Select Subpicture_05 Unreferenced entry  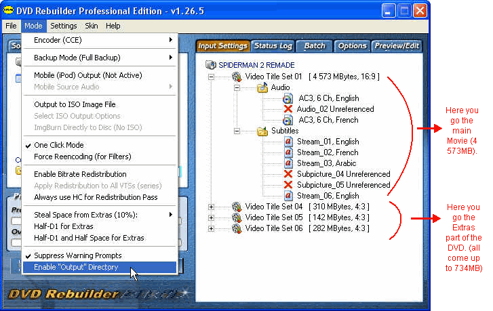pos(343,185)
